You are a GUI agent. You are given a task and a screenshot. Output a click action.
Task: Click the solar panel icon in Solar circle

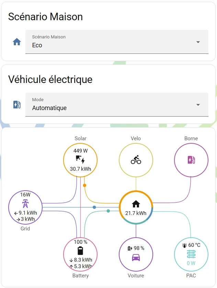(80, 159)
